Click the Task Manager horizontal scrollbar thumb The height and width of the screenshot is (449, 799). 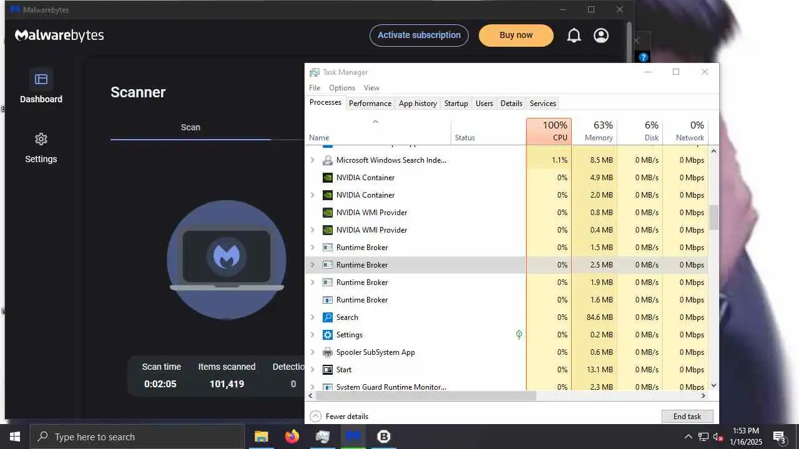coord(426,396)
